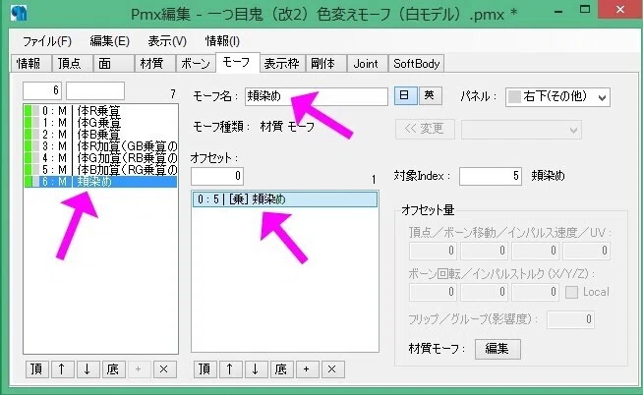Click the 材質モーフ 編集 button
Viewport: 643px width, 395px height.
coord(497,349)
